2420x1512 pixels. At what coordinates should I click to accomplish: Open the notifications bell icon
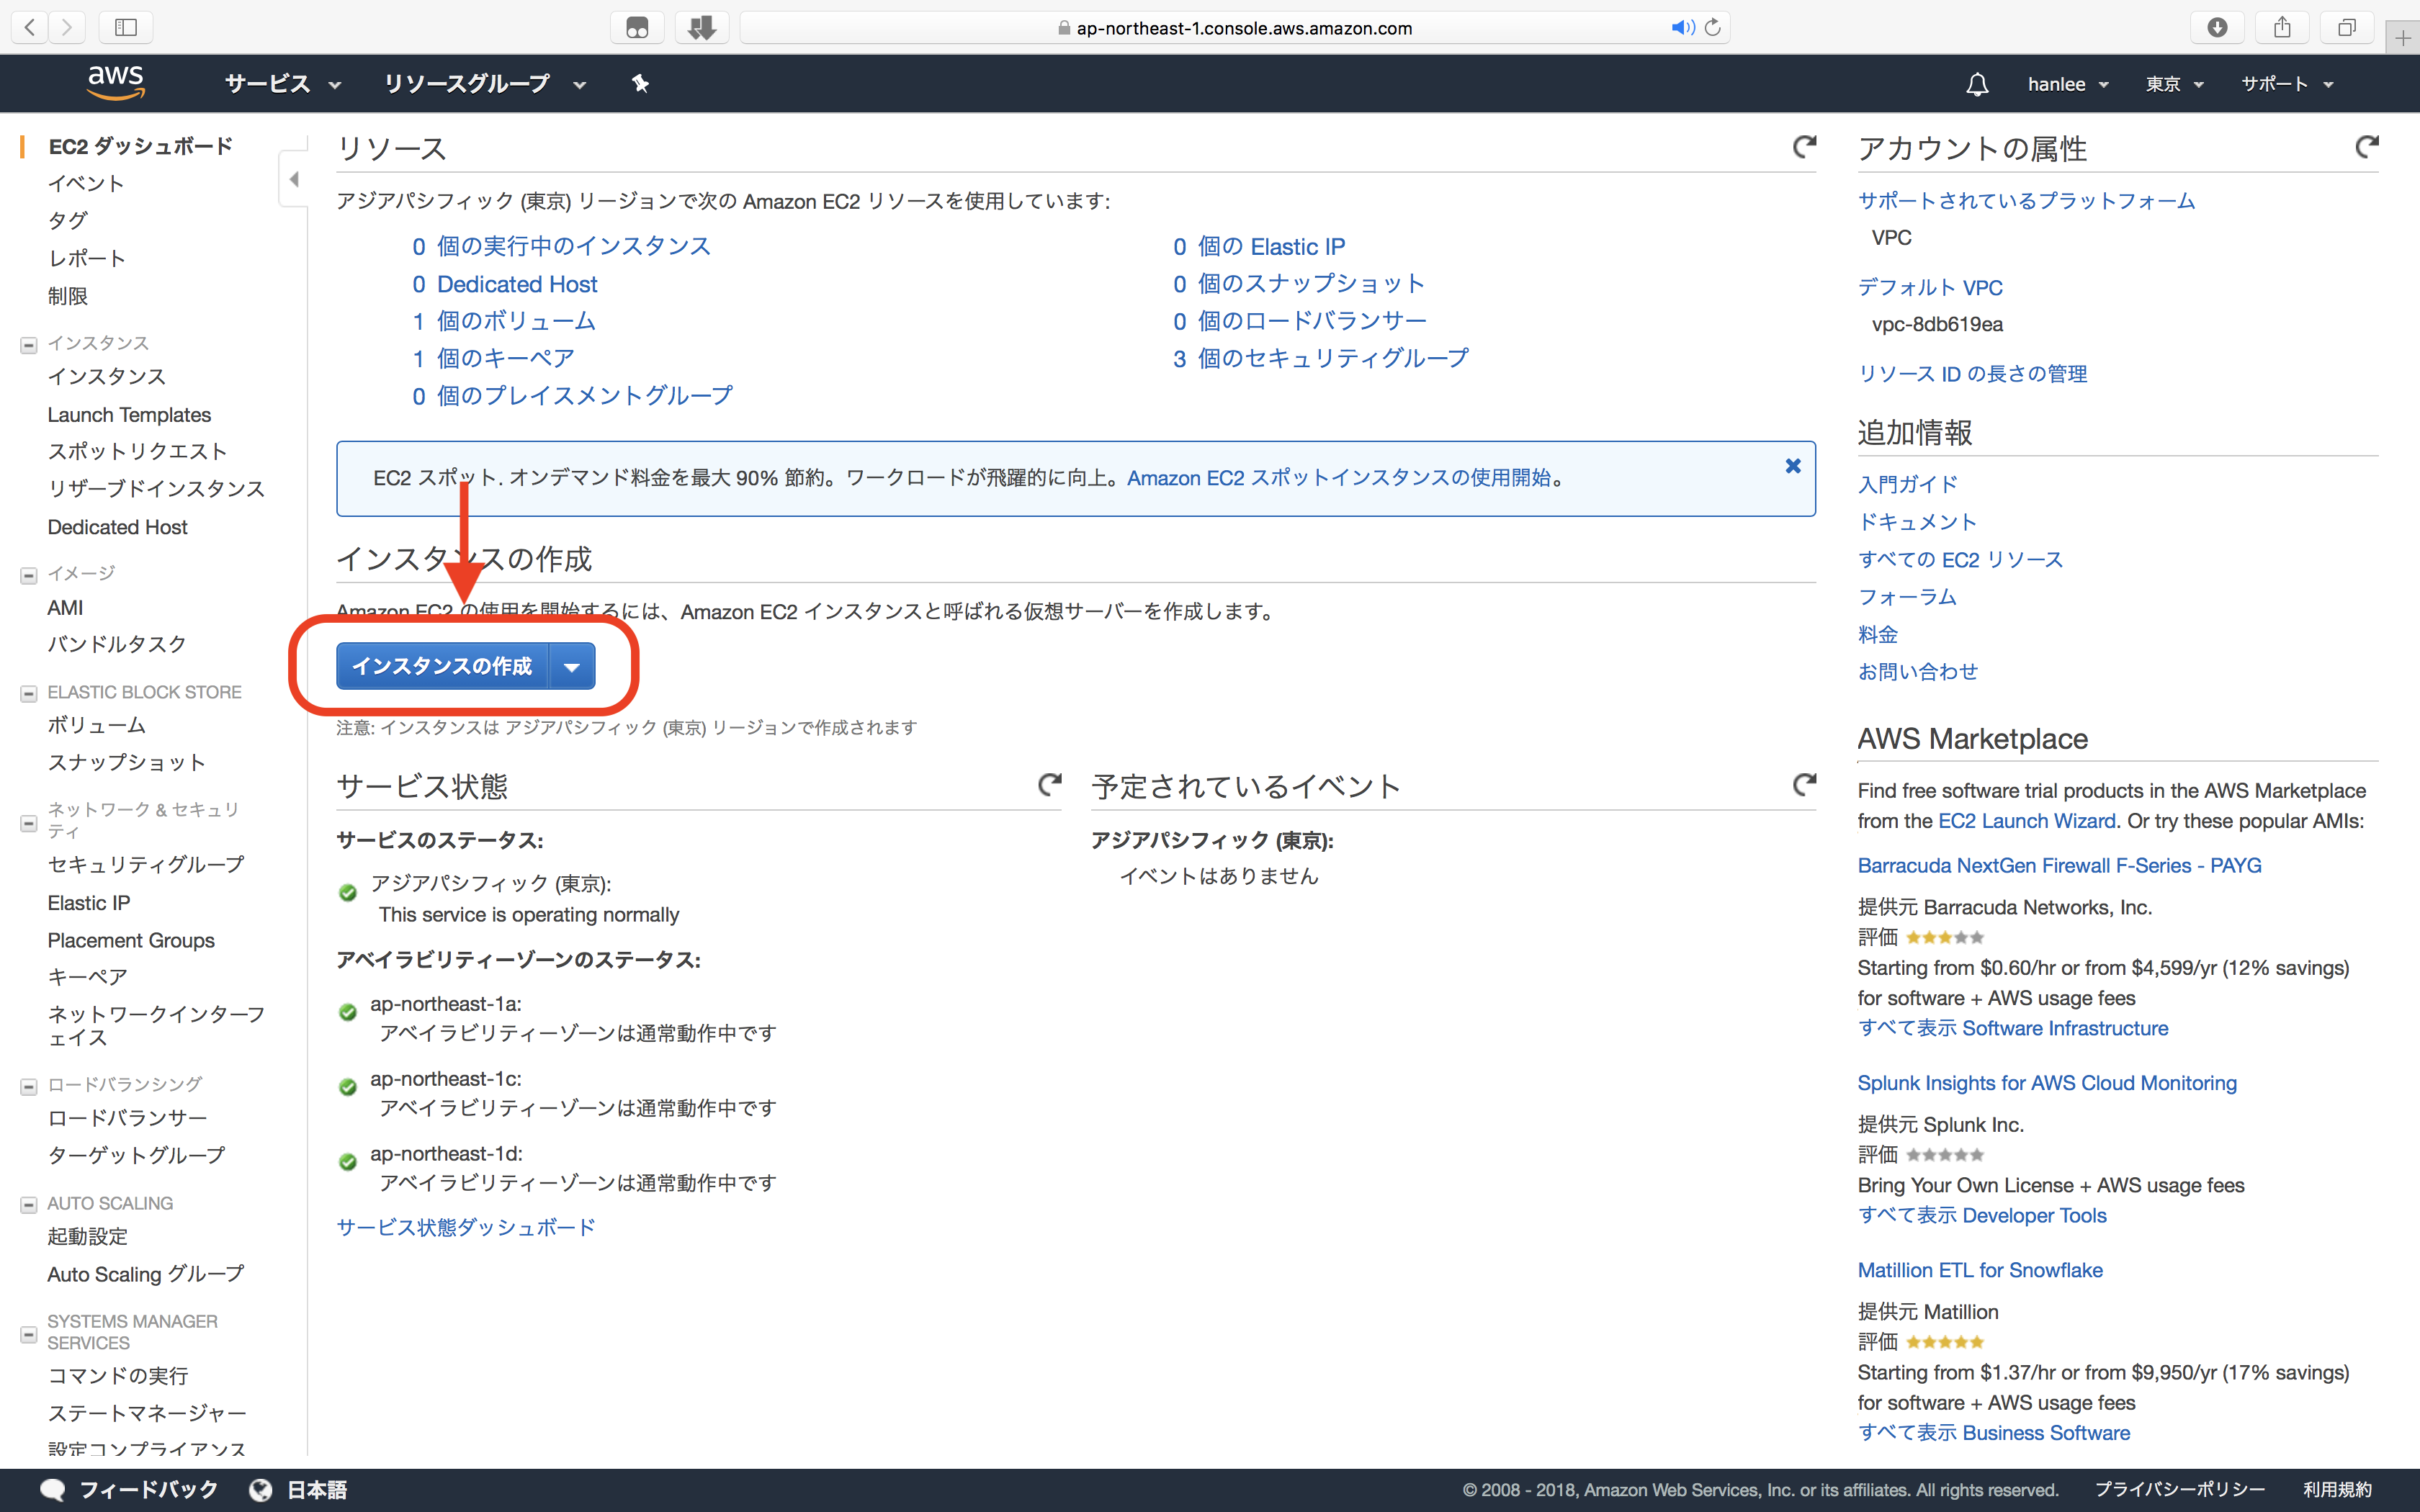pyautogui.click(x=1977, y=84)
